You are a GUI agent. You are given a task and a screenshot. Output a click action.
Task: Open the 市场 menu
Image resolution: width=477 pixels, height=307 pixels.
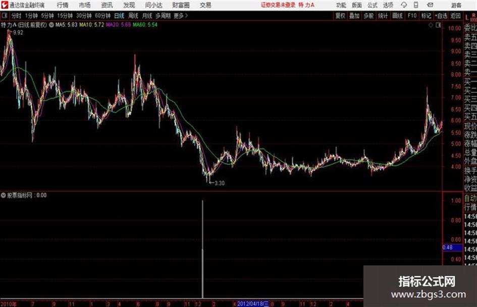[85, 5]
